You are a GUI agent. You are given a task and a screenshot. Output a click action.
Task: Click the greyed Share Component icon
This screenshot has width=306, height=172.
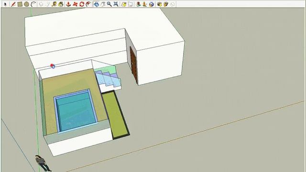tap(173, 4)
